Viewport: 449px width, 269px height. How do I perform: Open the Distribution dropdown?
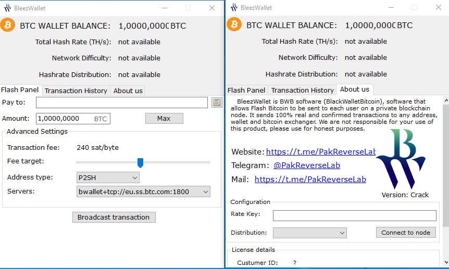310,233
